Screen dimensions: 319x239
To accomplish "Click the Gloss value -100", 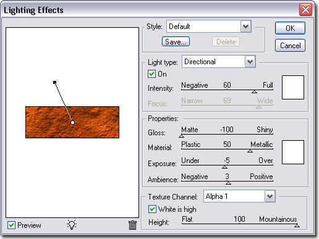I will [x=227, y=130].
